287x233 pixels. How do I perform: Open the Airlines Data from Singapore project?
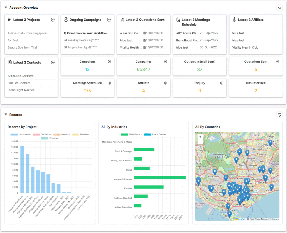point(27,33)
